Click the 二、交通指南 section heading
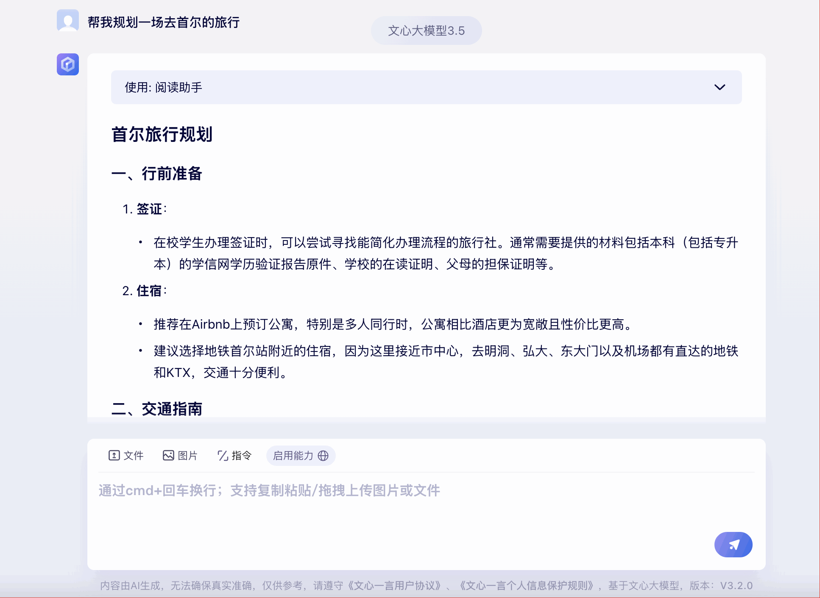The image size is (820, 598). click(x=157, y=409)
